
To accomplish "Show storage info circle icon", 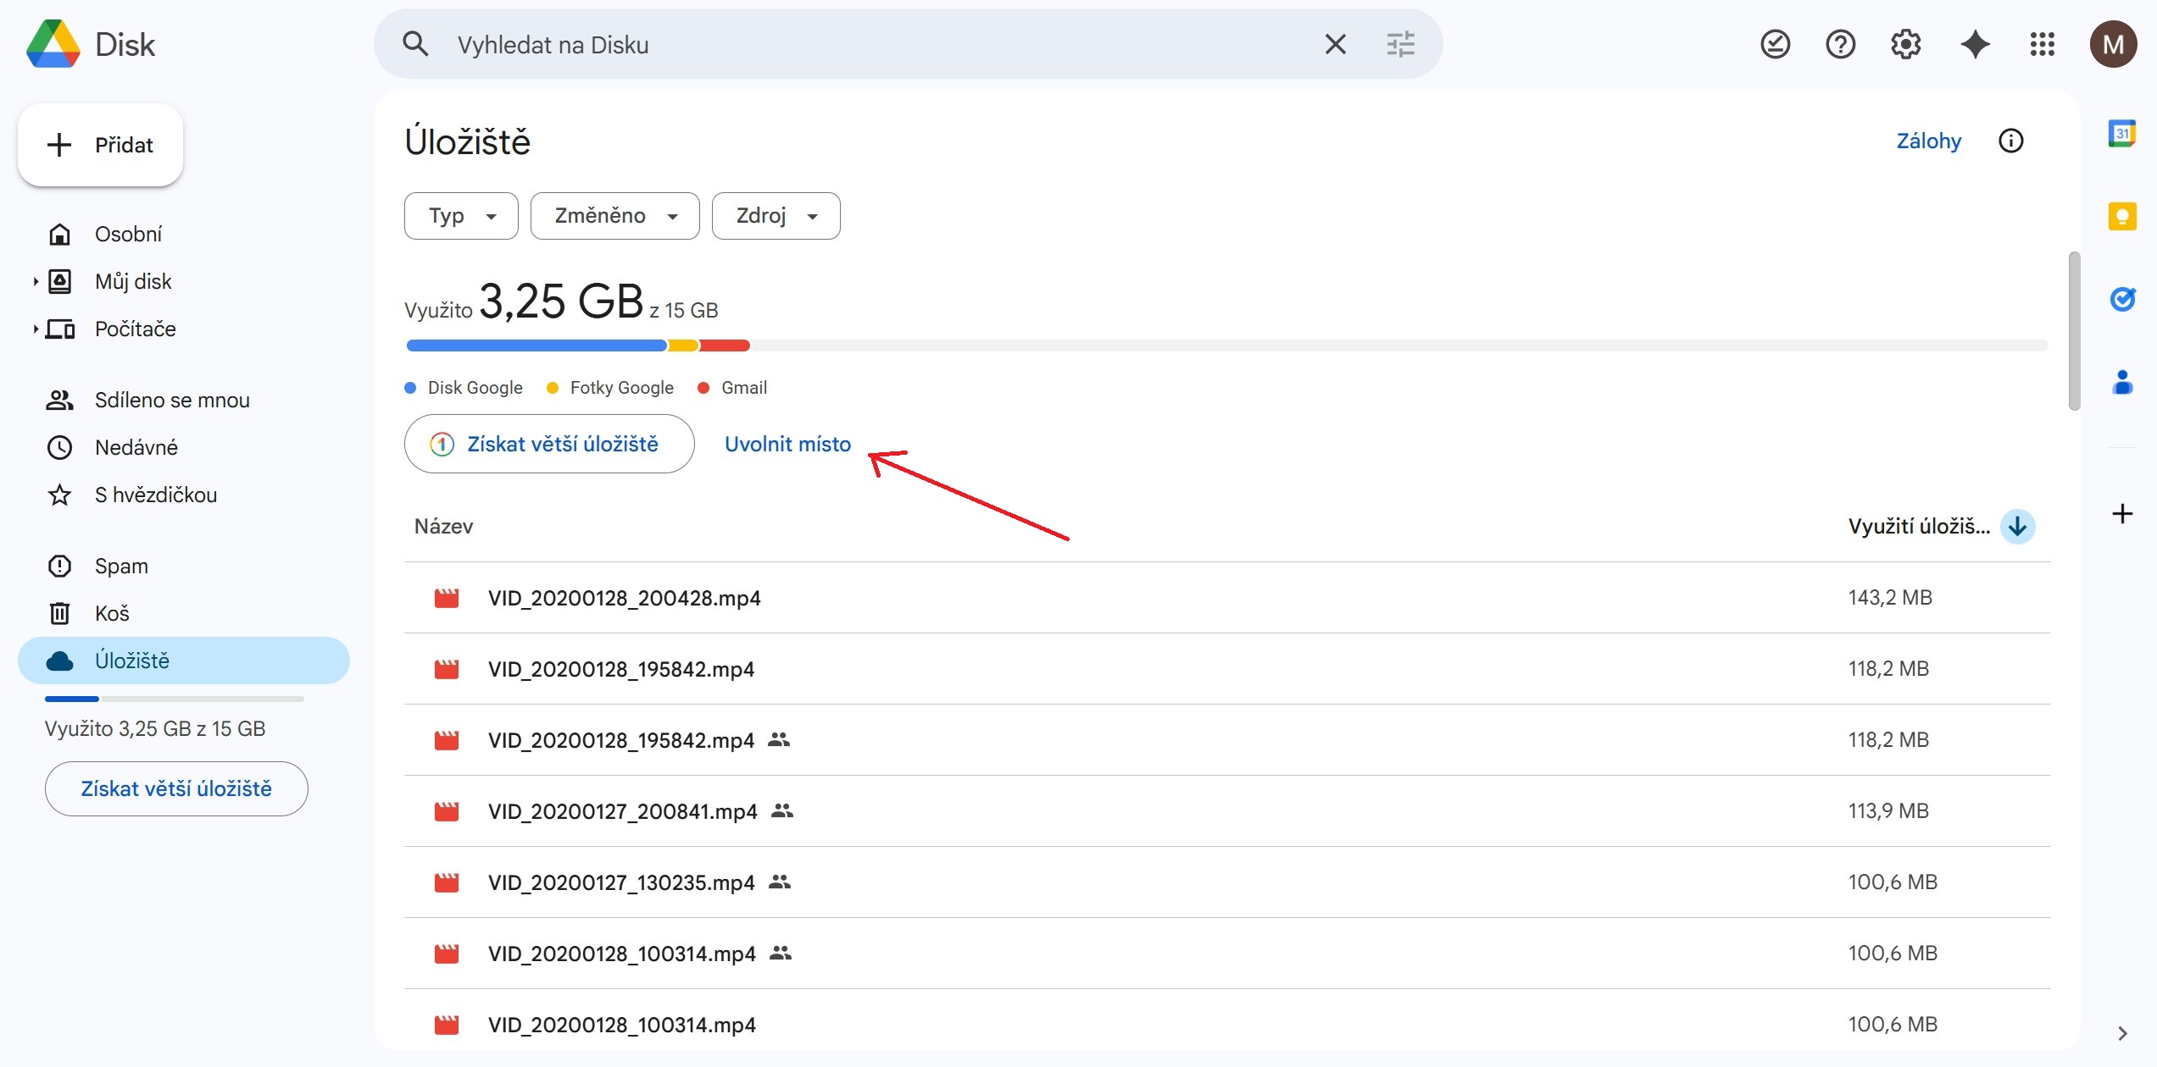I will click(x=2010, y=141).
